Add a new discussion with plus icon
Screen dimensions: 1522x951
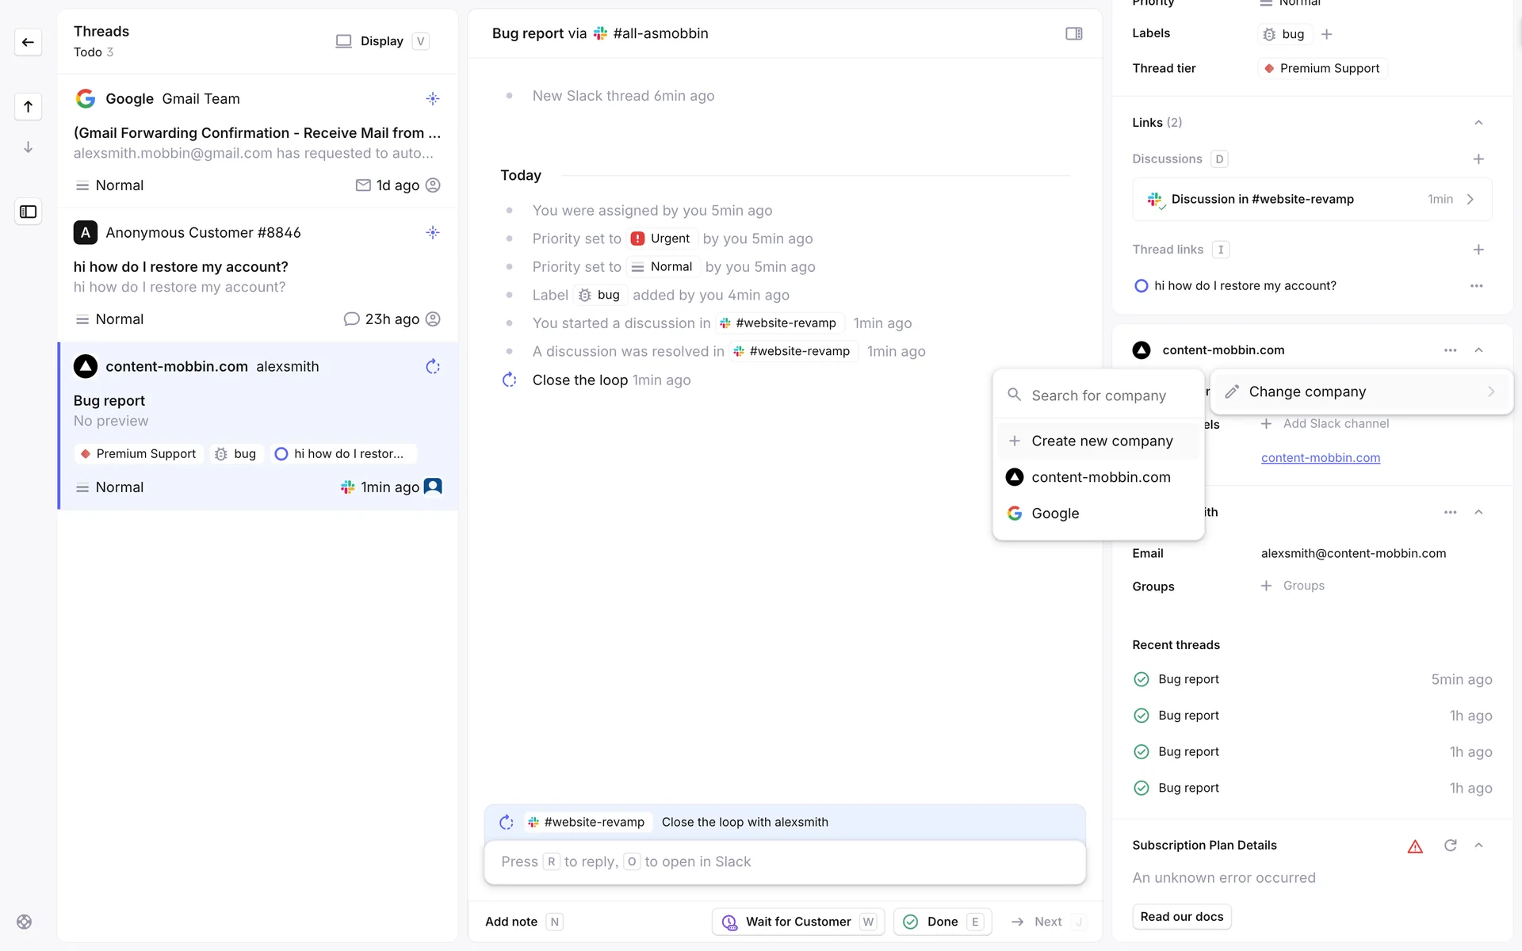1478,159
